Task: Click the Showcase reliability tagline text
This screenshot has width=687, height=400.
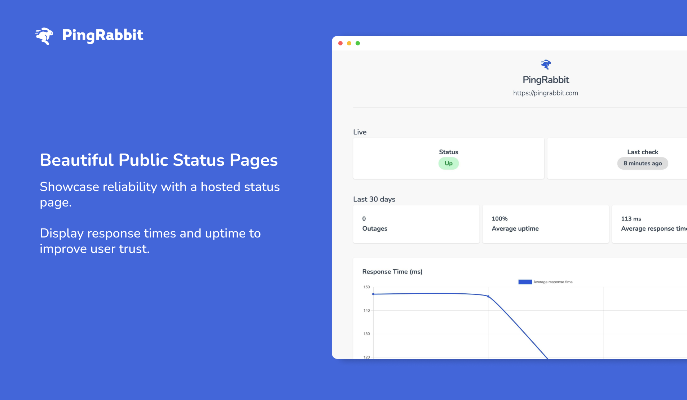Action: (x=160, y=195)
